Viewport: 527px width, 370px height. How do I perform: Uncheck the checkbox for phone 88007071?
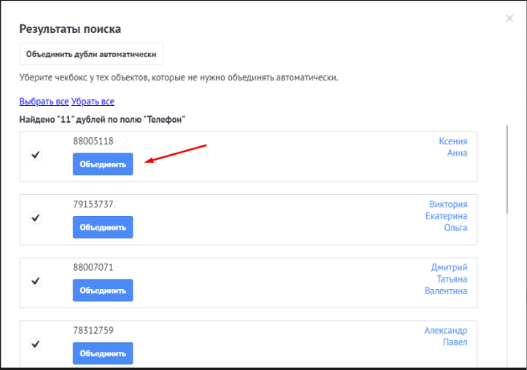35,281
